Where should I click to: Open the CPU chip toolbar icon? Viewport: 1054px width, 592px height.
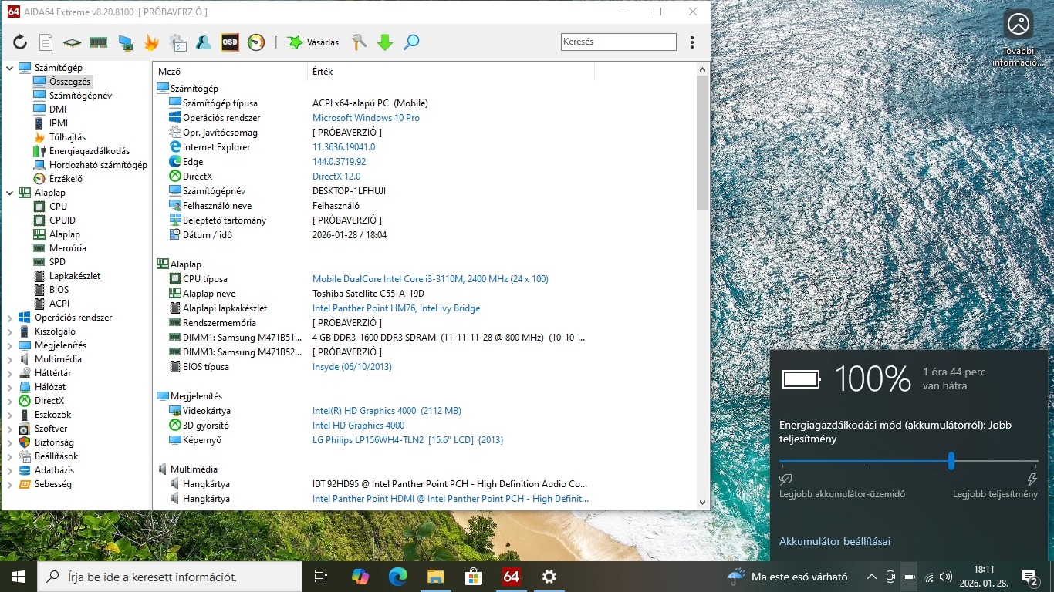point(72,42)
